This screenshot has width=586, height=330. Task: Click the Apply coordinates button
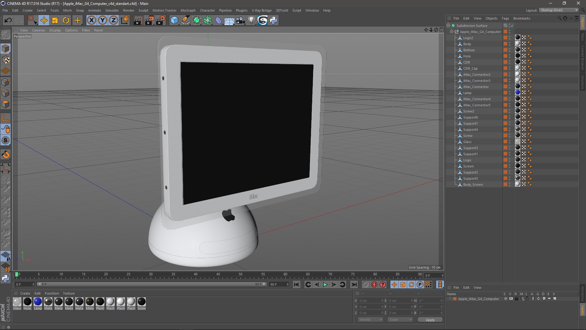(x=430, y=320)
